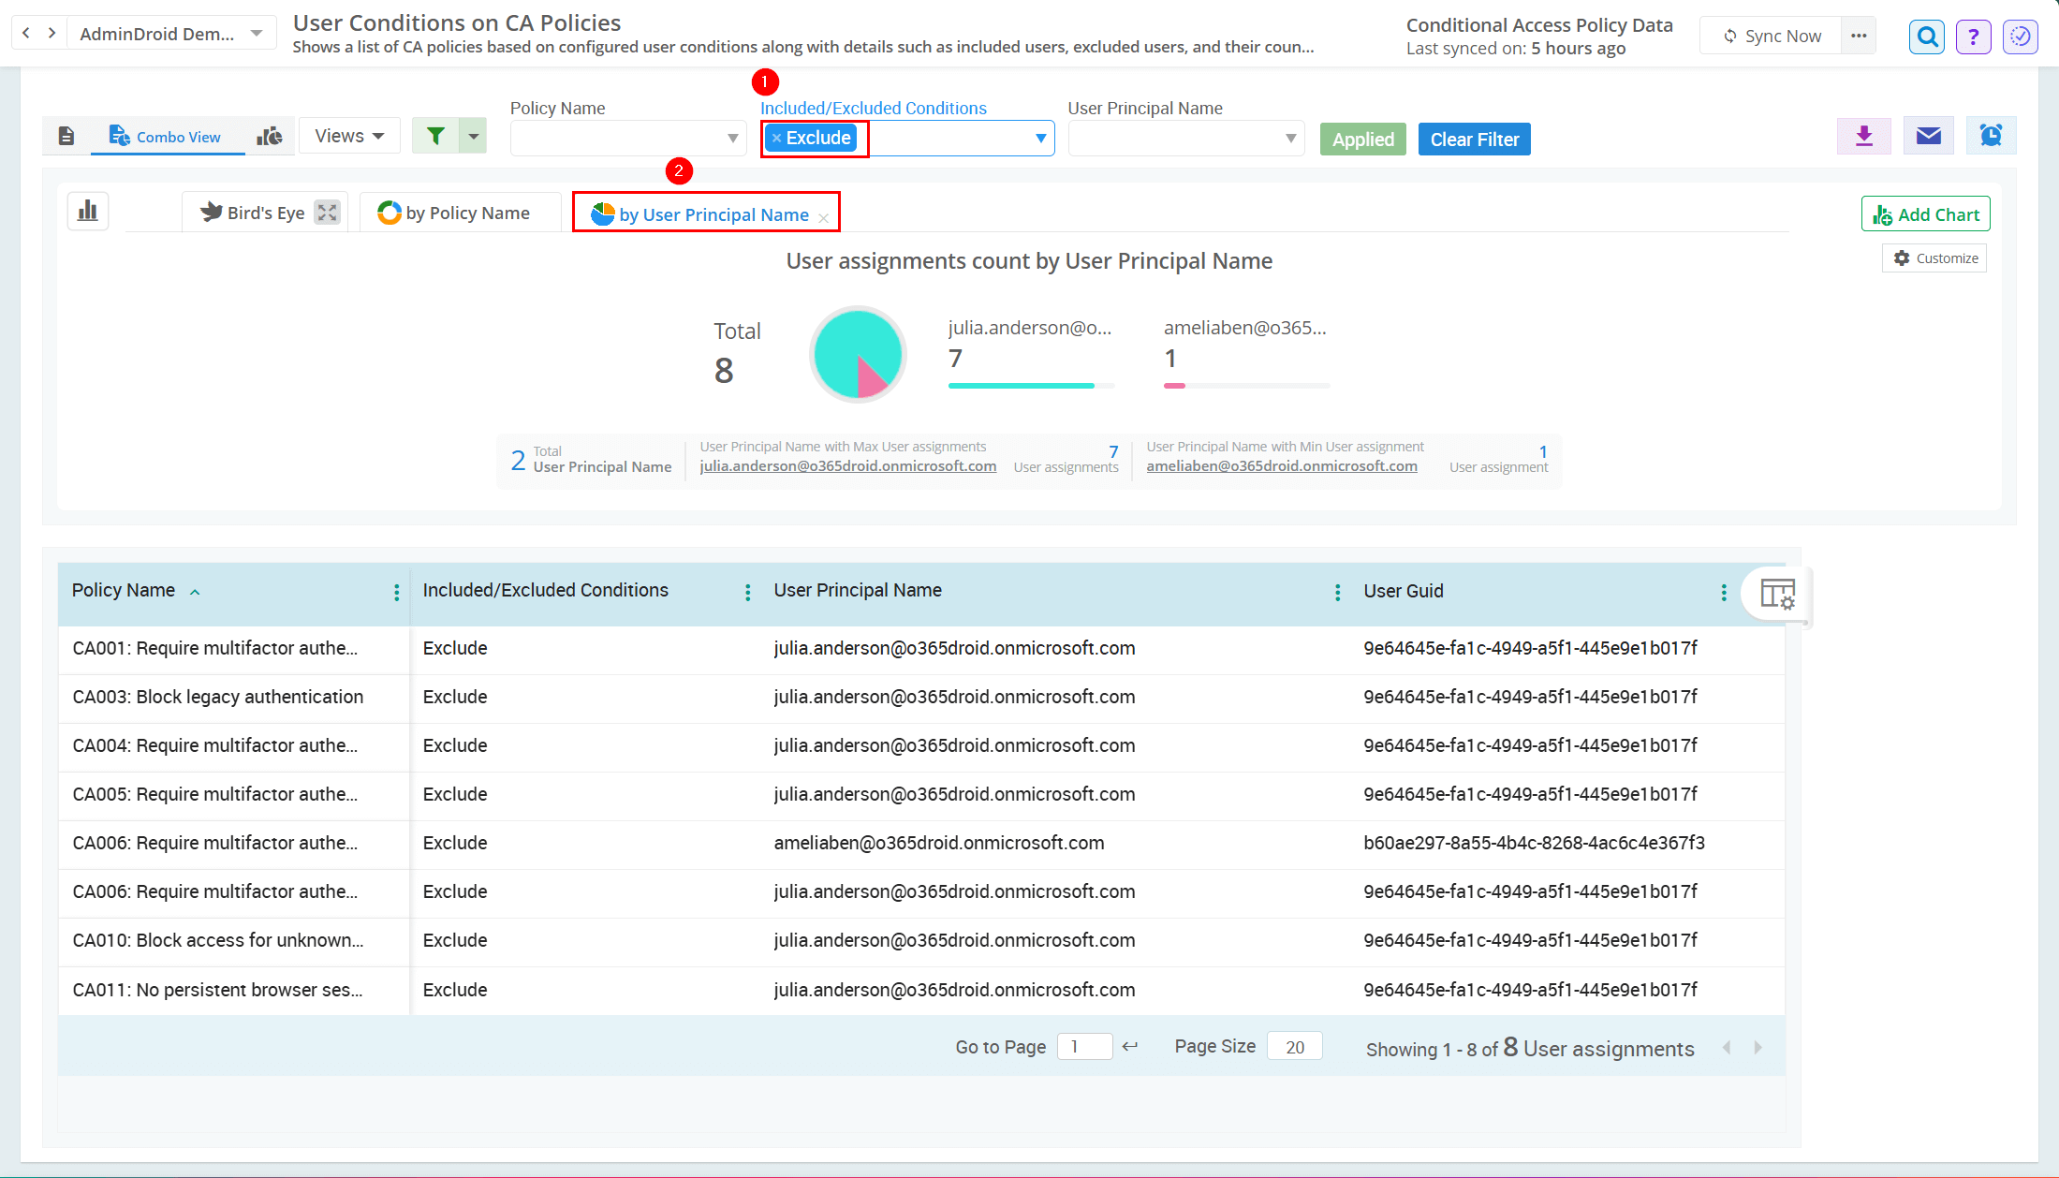2059x1178 pixels.
Task: Open the Policy Name filter dropdown
Action: click(x=628, y=139)
